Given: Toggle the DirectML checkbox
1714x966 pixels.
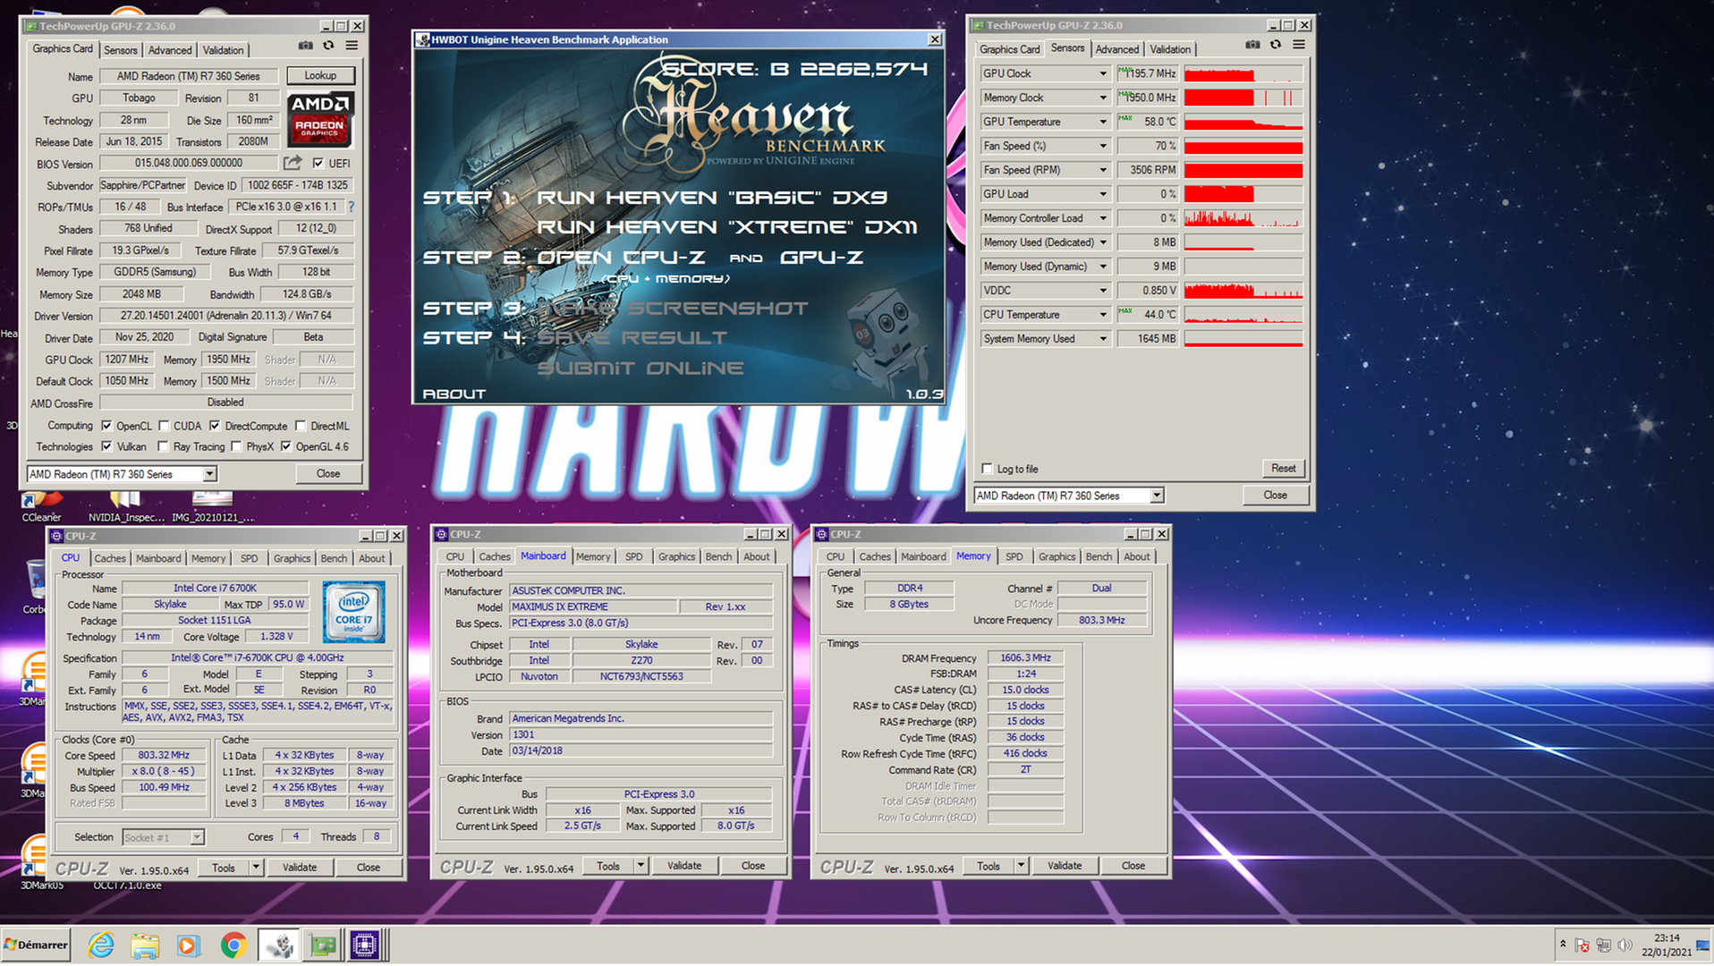Looking at the screenshot, I should pyautogui.click(x=301, y=426).
